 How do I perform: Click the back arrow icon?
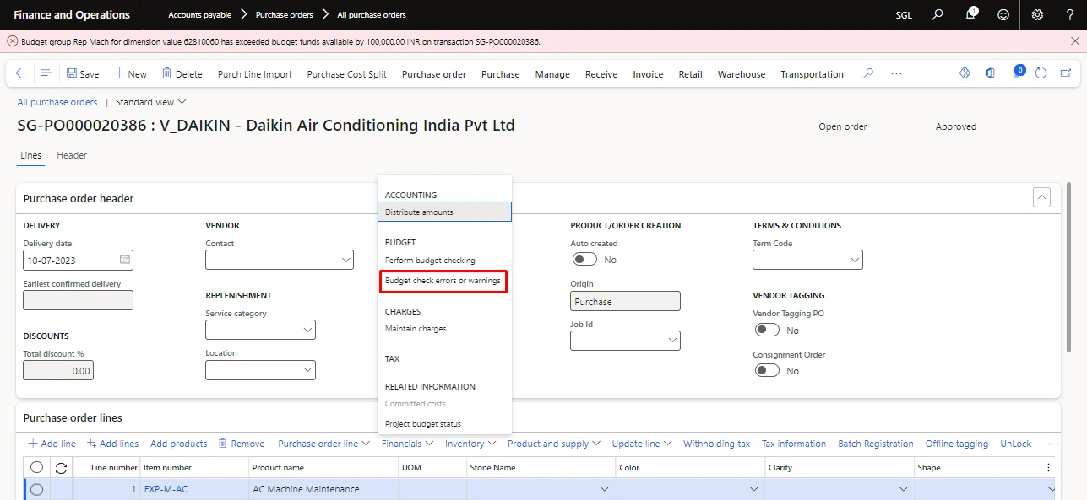tap(21, 74)
